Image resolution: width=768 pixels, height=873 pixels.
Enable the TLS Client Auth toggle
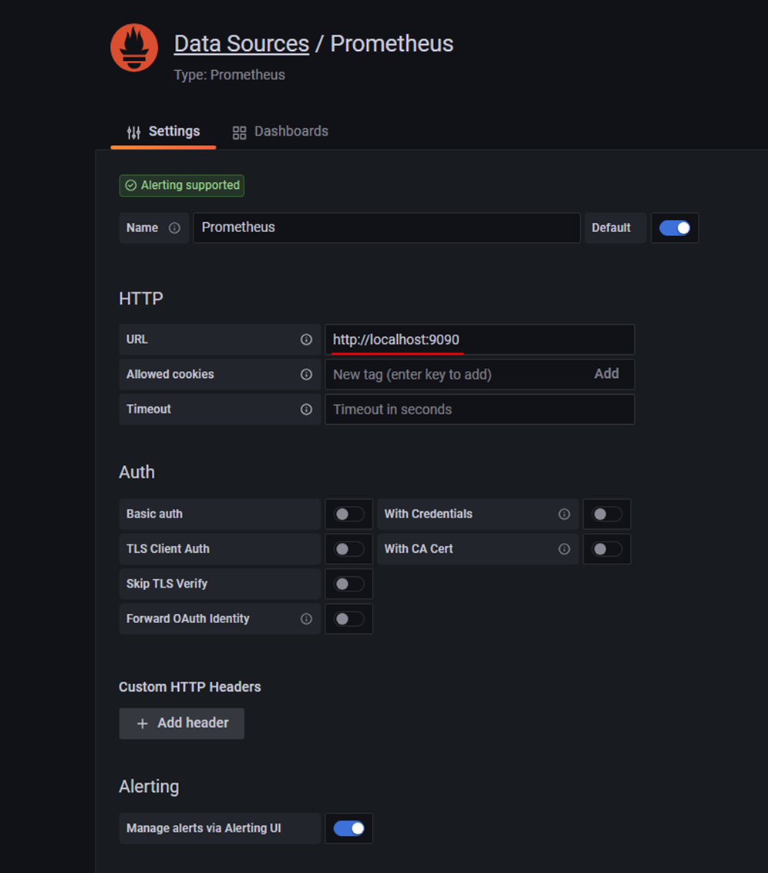[349, 549]
